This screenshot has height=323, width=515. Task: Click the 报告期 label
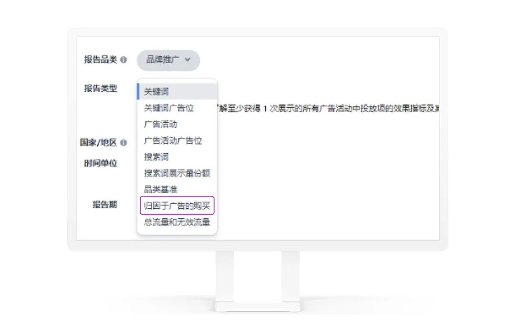[x=105, y=205]
